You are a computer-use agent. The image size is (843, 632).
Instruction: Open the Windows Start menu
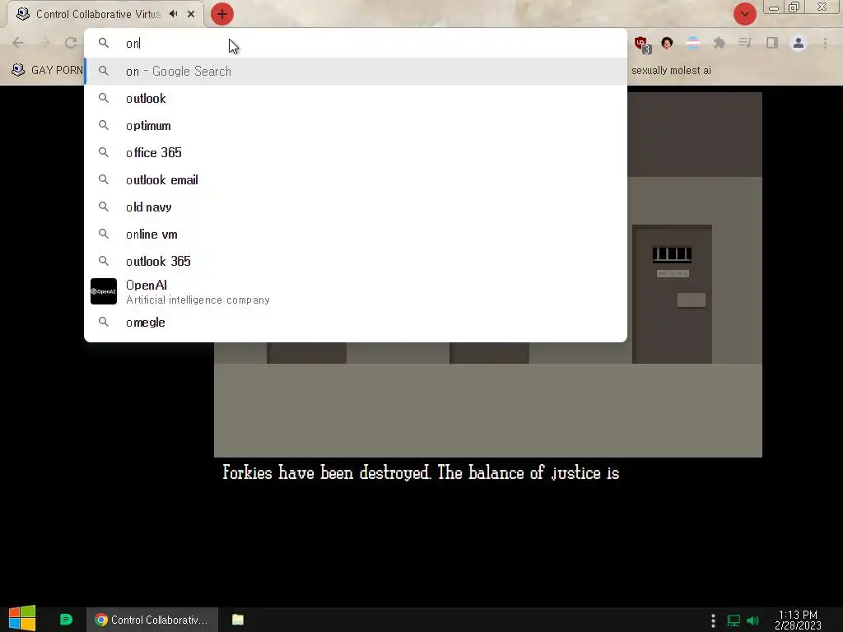coord(22,619)
